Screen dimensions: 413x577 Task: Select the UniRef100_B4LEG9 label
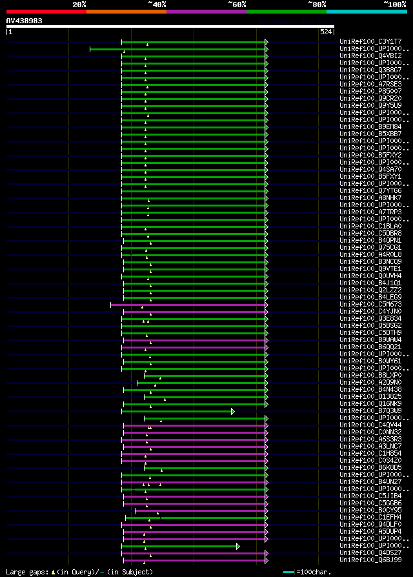[370, 298]
